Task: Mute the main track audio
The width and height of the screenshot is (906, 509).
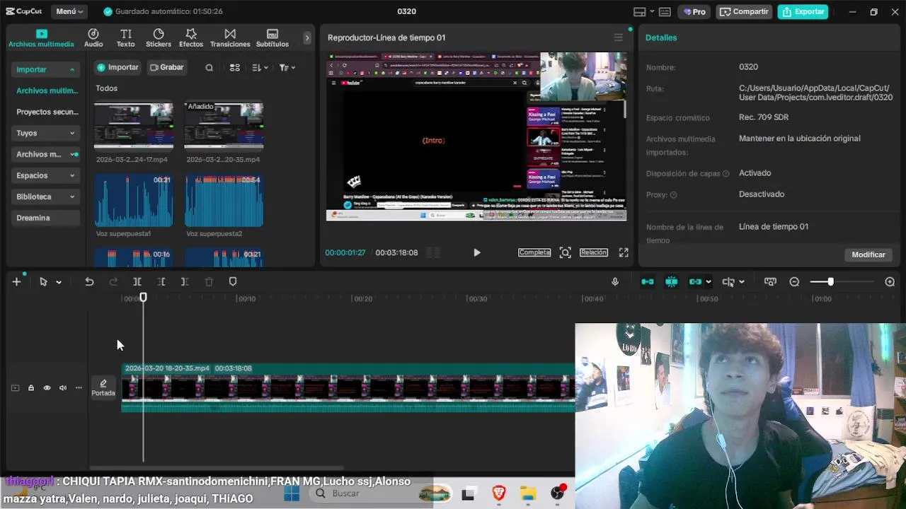Action: [x=62, y=387]
